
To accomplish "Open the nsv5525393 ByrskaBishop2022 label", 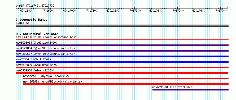I will 46,76.
